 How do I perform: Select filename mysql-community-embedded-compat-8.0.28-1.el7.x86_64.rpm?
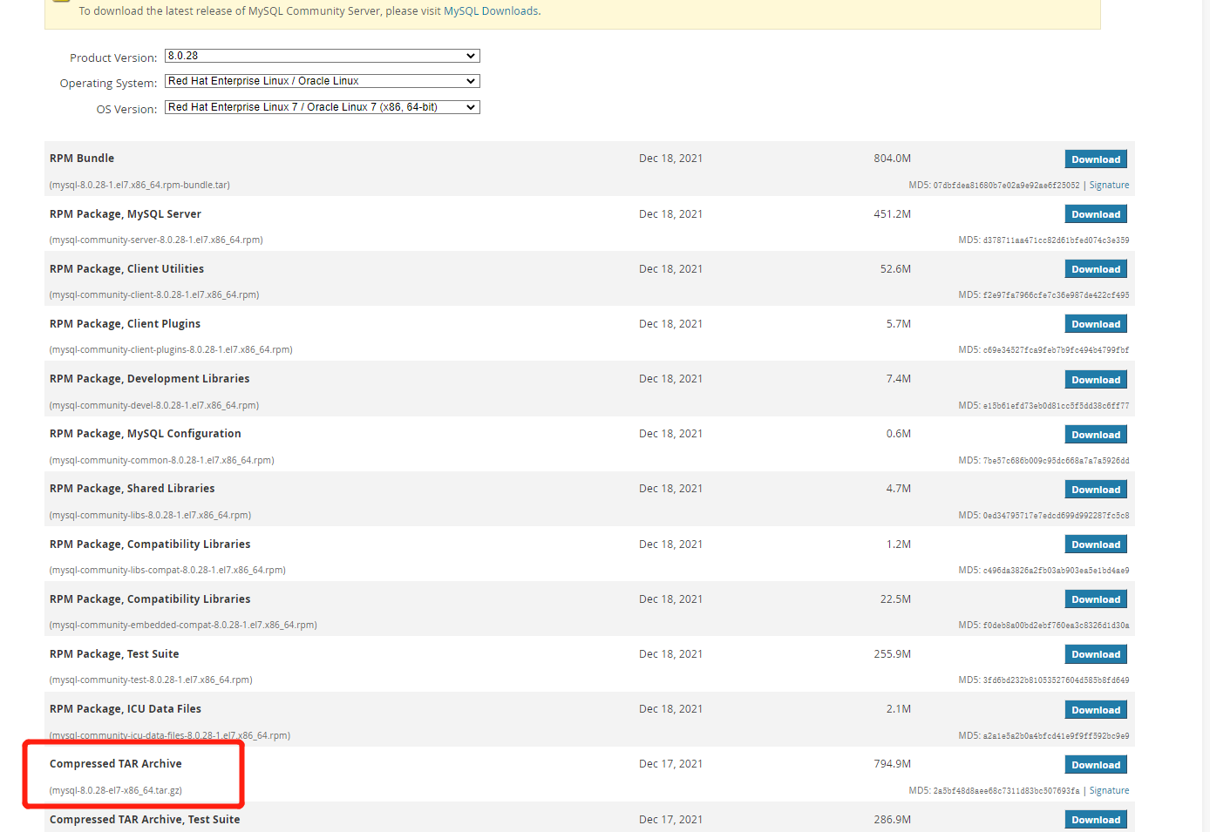point(183,625)
